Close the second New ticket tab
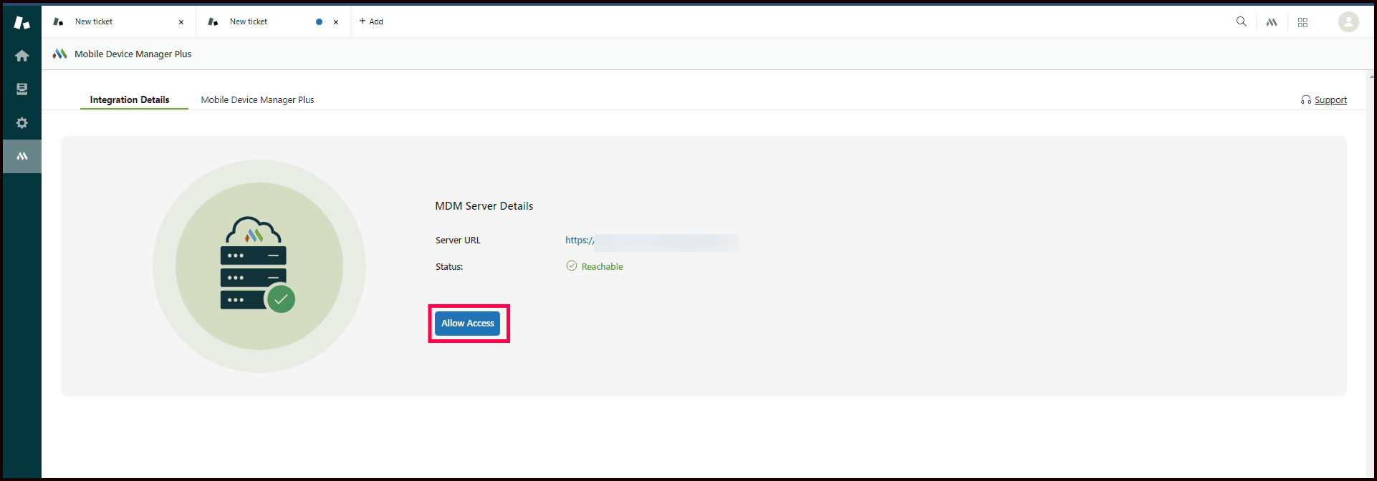Screen dimensions: 1377x481 (336, 22)
